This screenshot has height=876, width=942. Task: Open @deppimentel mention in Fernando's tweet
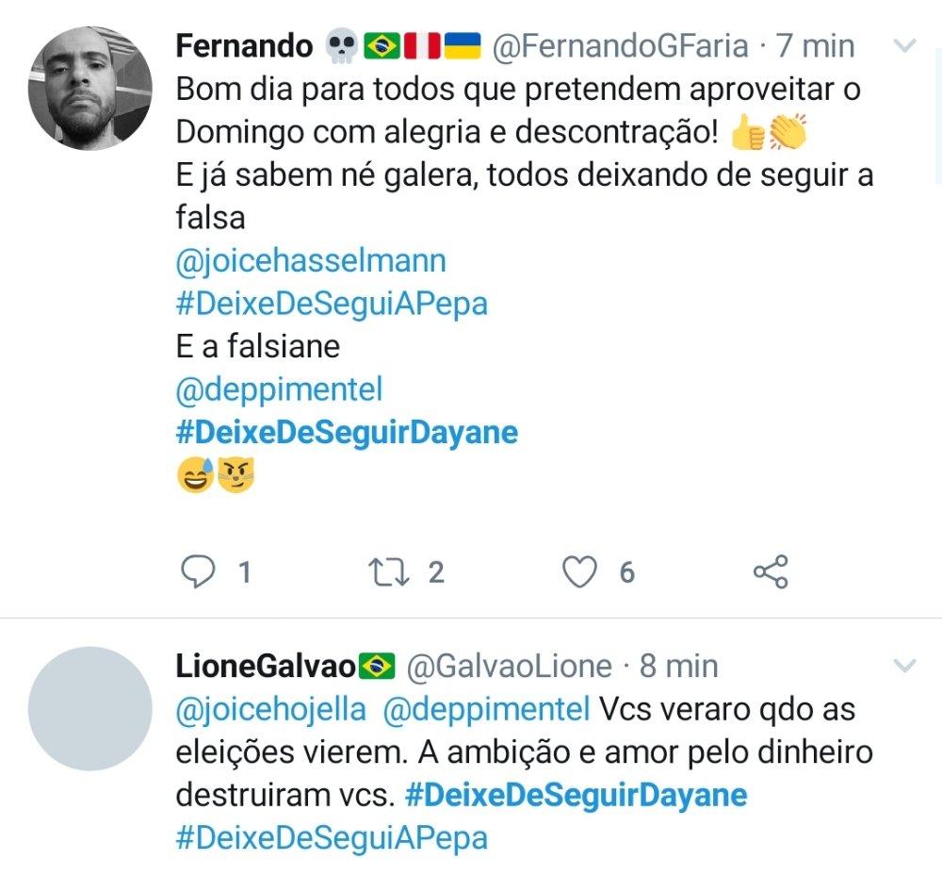coord(279,389)
